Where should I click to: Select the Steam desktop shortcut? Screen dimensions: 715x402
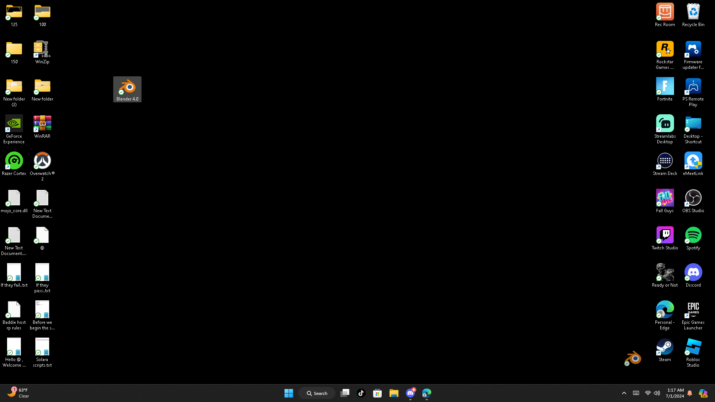pyautogui.click(x=665, y=350)
